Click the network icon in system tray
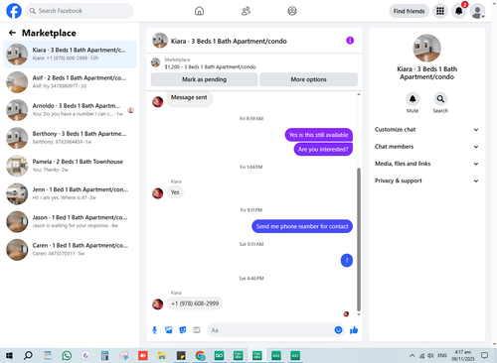Viewport: 497px width, 363px height. coord(421,356)
